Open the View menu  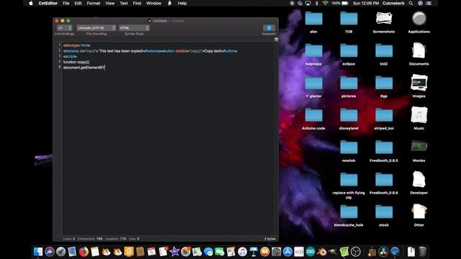[109, 3]
